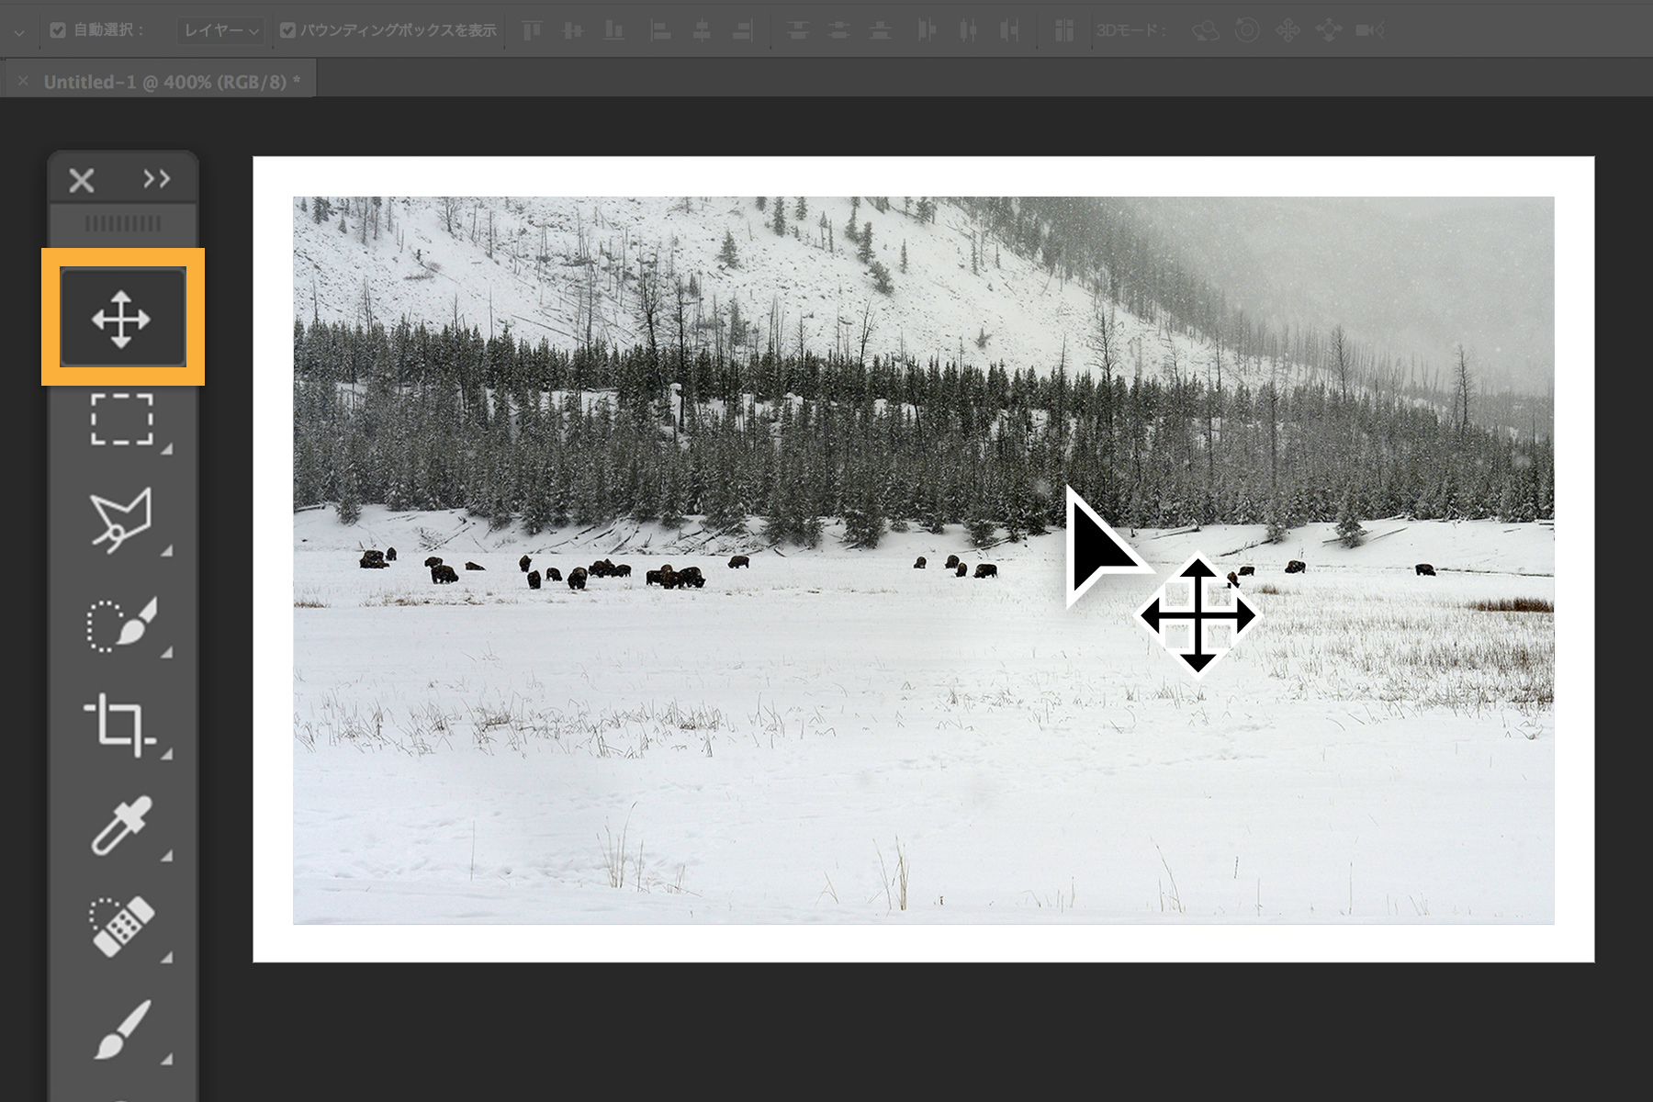Click the snowy landscape image on canvas
Image resolution: width=1653 pixels, height=1102 pixels.
click(923, 560)
